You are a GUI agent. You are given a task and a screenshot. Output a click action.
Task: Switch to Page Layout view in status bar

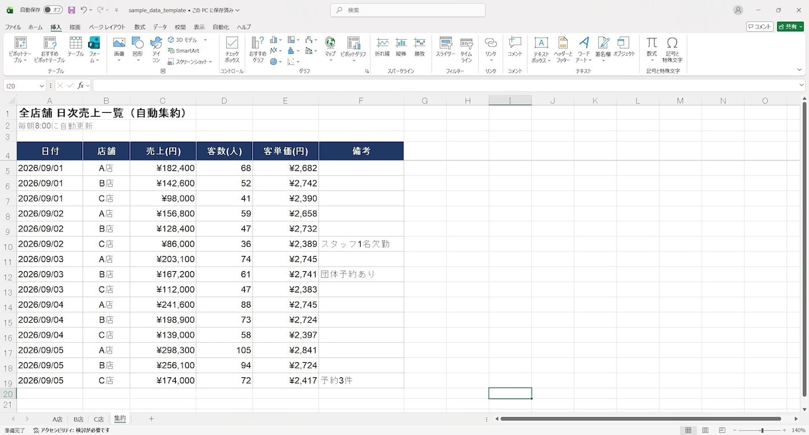click(x=705, y=430)
